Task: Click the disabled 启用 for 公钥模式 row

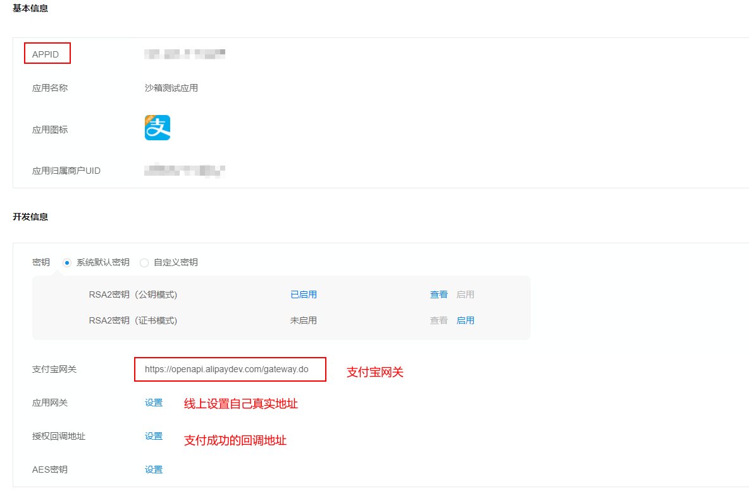Action: pos(465,294)
